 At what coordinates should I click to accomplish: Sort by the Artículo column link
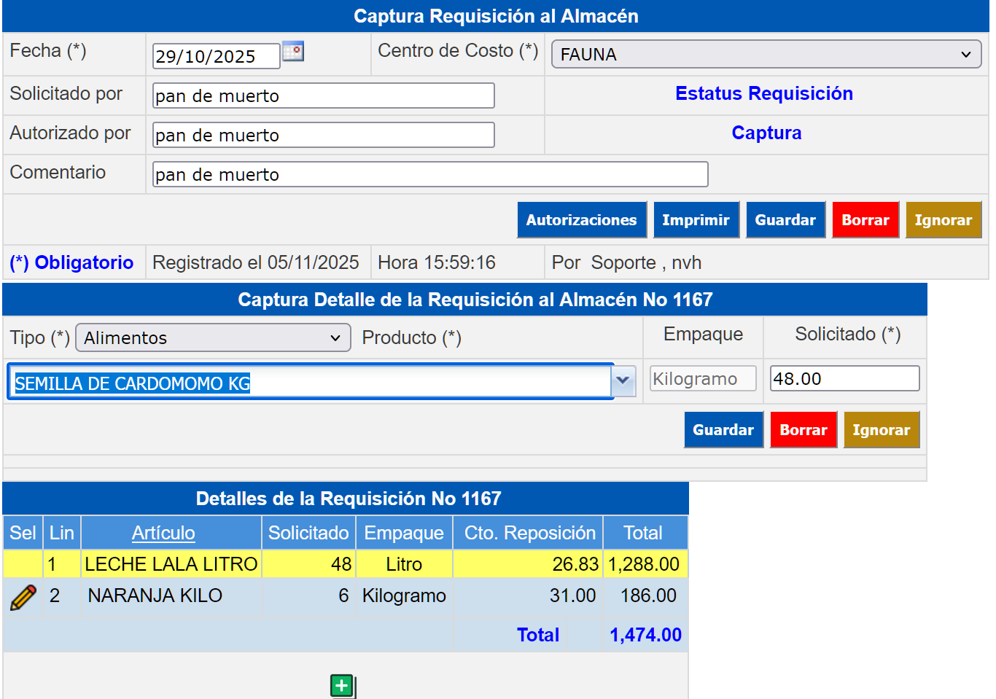(163, 534)
